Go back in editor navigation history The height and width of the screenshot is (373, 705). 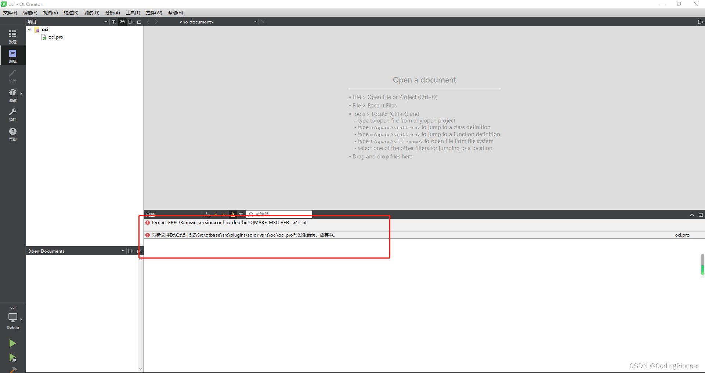pyautogui.click(x=148, y=22)
